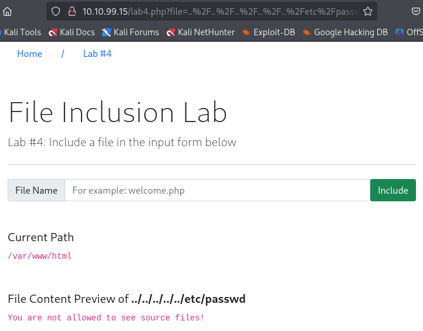This screenshot has height=331, width=423.
Task: Click the Firefox home icon
Action: pos(7,11)
